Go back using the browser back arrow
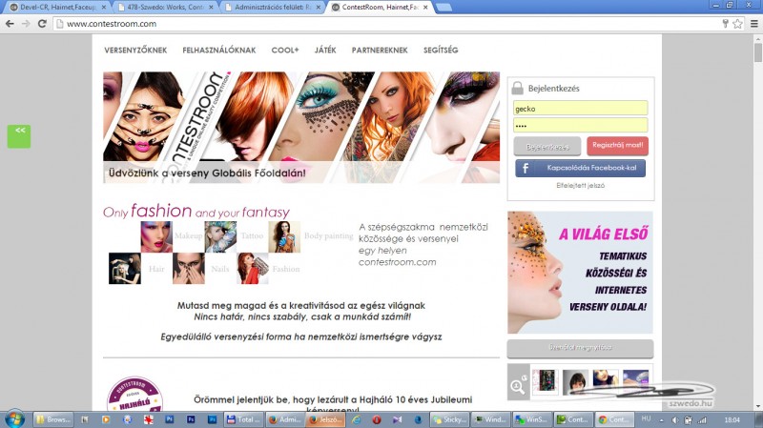The image size is (763, 428). pyautogui.click(x=10, y=23)
